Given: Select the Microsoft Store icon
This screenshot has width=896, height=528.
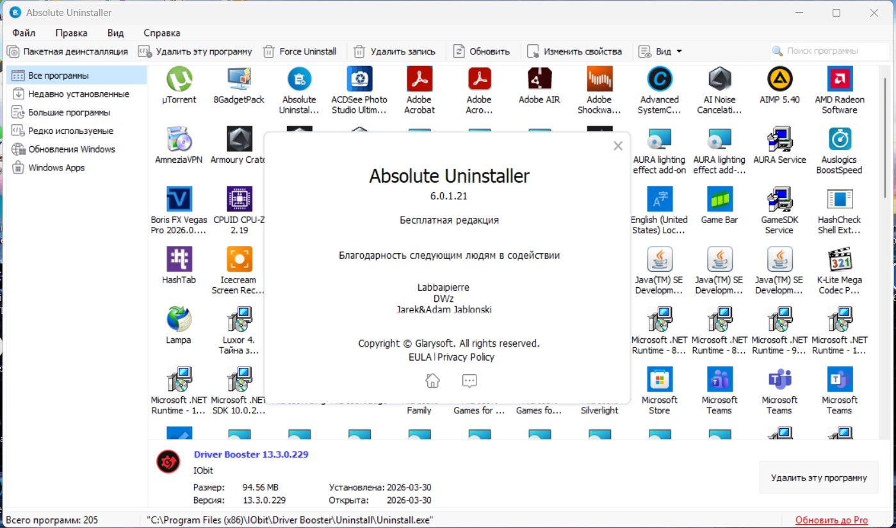Looking at the screenshot, I should (660, 379).
